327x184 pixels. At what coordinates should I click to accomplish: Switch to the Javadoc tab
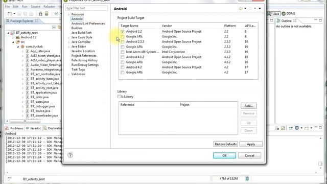click(x=33, y=128)
